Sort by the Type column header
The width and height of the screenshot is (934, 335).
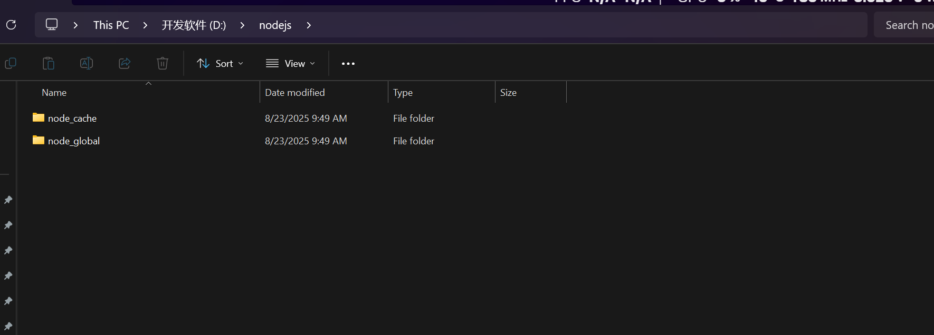click(x=403, y=93)
